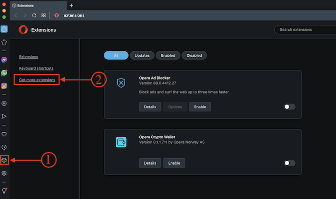Go back with the back arrow

tap(16, 15)
